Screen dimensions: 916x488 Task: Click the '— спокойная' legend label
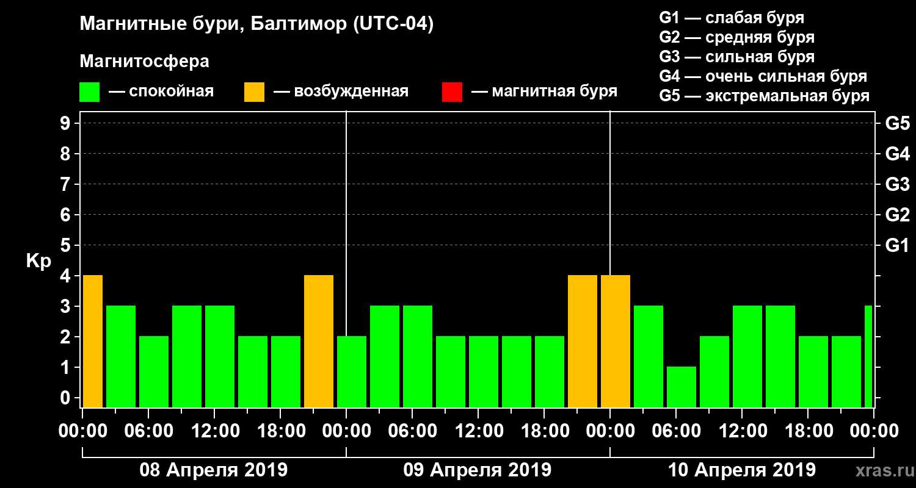pos(161,92)
